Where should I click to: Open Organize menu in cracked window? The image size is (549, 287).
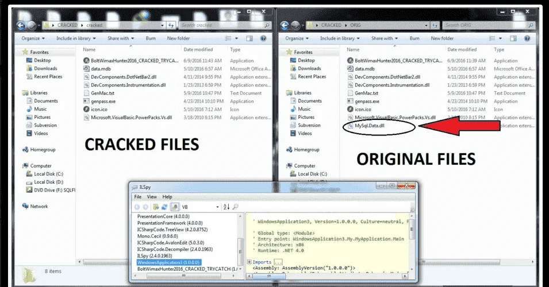click(x=33, y=38)
